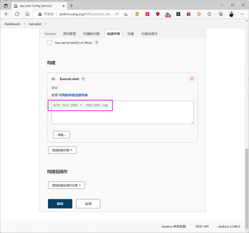
Task: Go to Dashboard breadcrumb link
Action: point(12,24)
